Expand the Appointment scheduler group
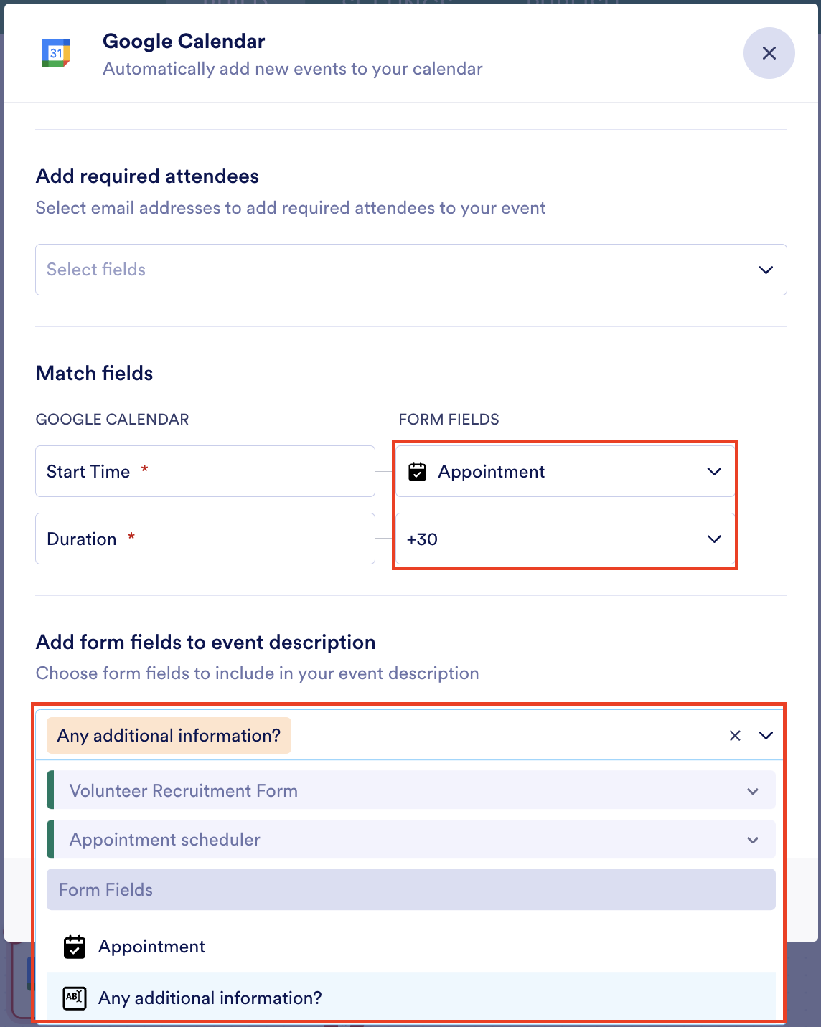 [411, 840]
